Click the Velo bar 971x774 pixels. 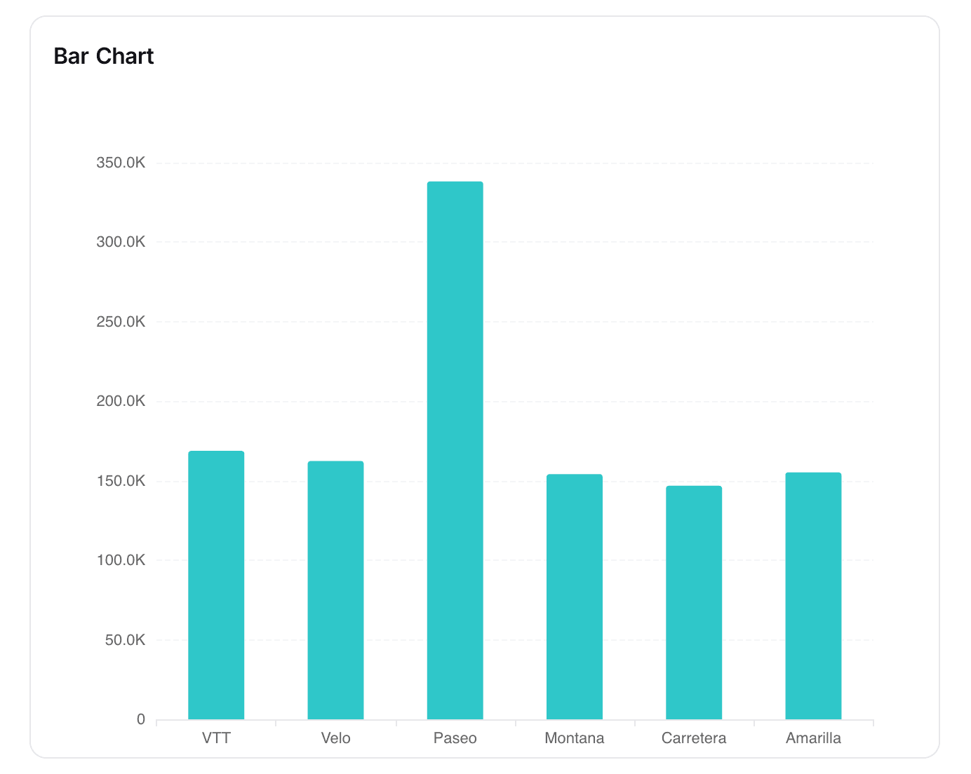(x=335, y=589)
